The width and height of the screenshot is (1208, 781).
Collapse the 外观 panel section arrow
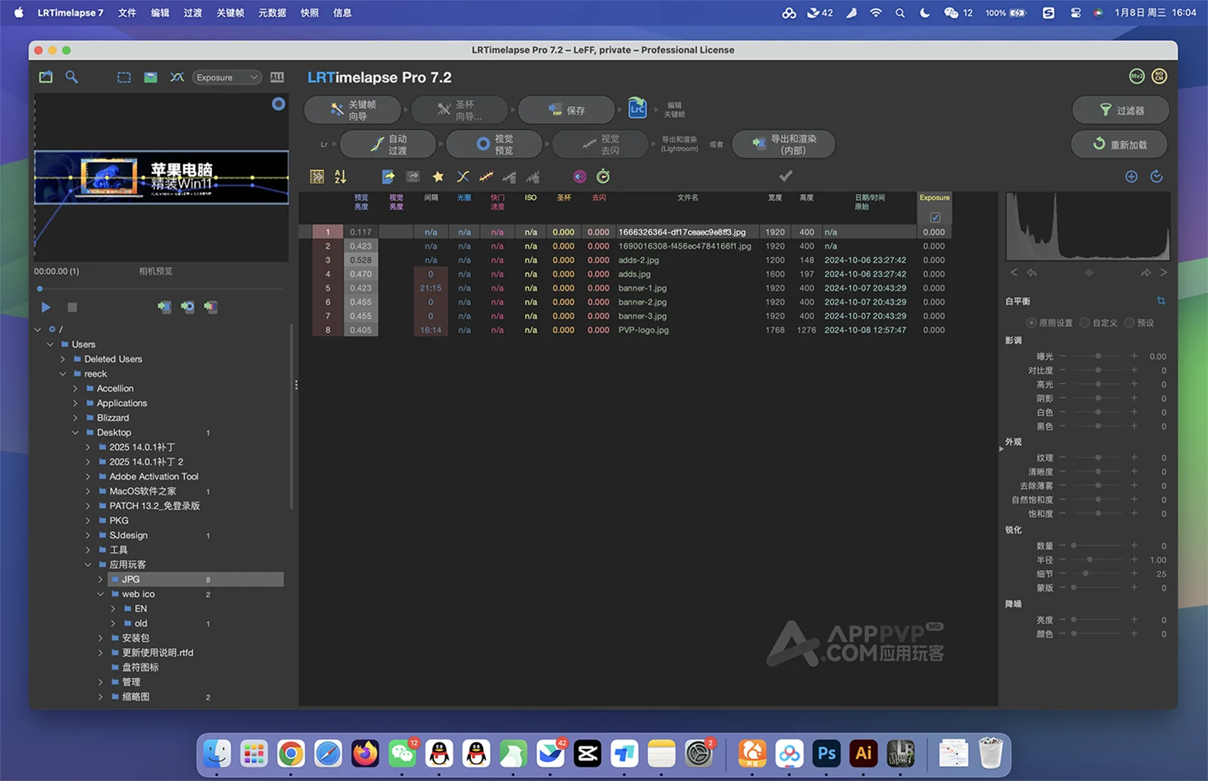[x=1001, y=448]
